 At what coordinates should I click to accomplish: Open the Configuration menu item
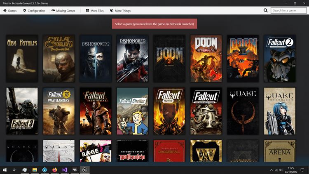[x=34, y=11]
